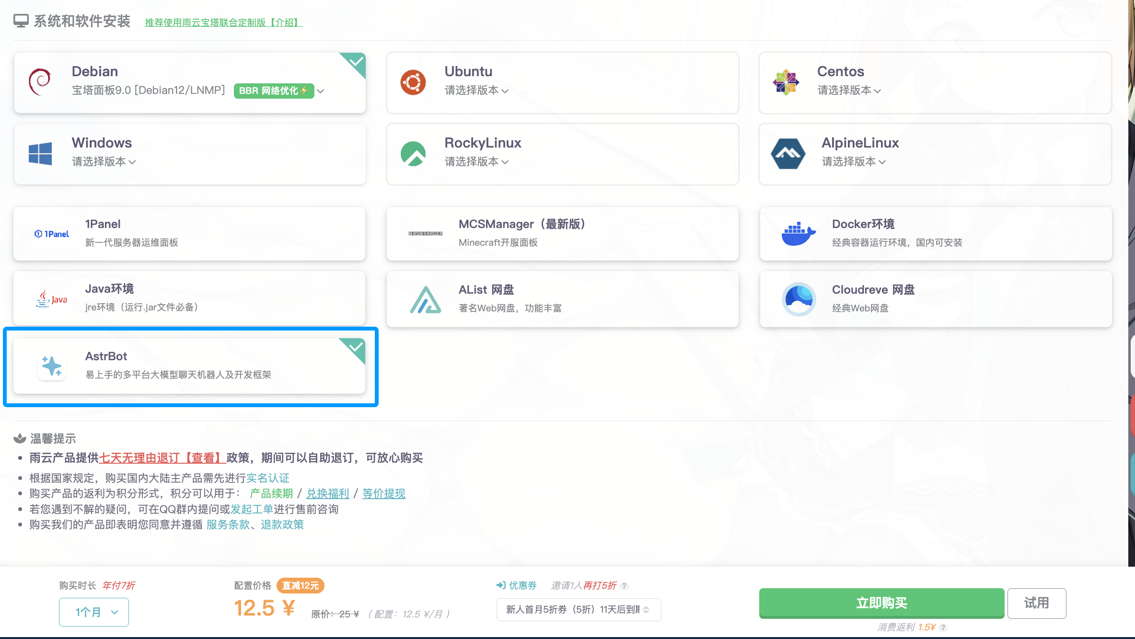Deselect the AstrBot software card
The height and width of the screenshot is (639, 1135).
point(189,366)
